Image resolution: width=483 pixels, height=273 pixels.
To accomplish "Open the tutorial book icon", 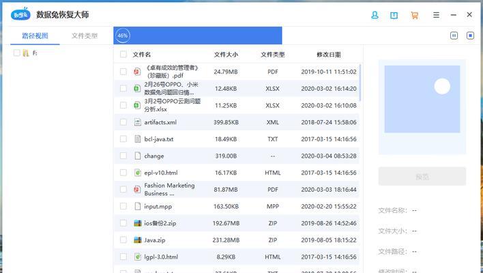I will (394, 15).
